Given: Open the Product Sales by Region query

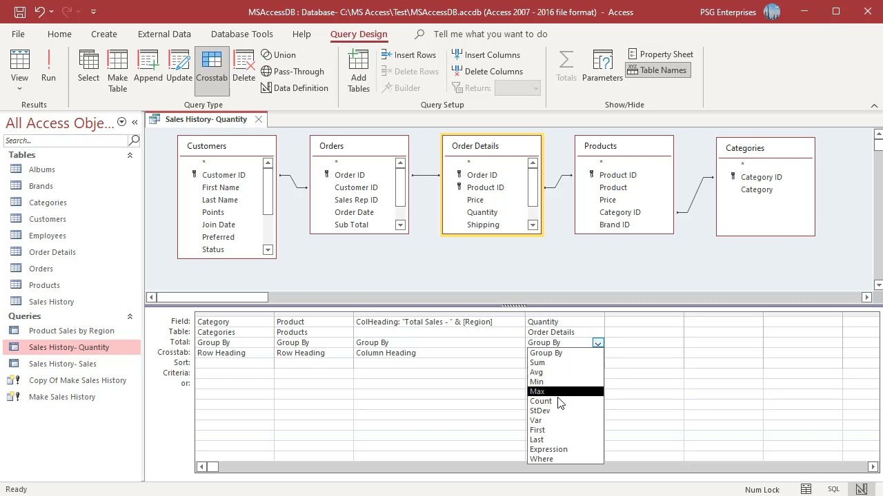Looking at the screenshot, I should tap(72, 331).
